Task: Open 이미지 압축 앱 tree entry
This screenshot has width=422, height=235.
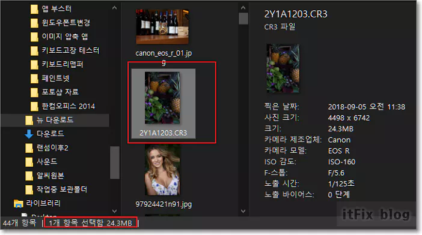Action: (x=64, y=37)
